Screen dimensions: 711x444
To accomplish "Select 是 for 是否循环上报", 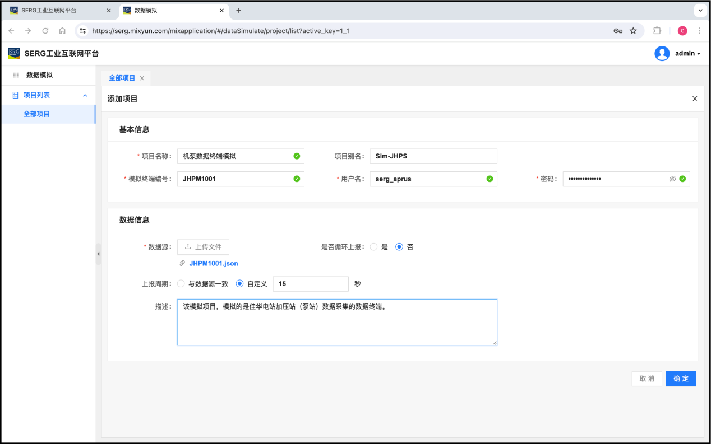I will tap(373, 247).
